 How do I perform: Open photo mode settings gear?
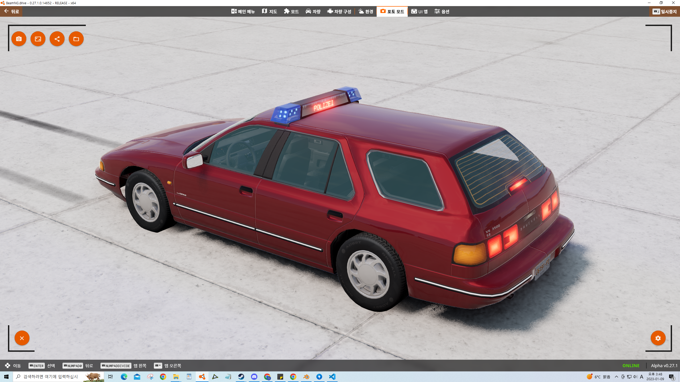click(x=658, y=338)
